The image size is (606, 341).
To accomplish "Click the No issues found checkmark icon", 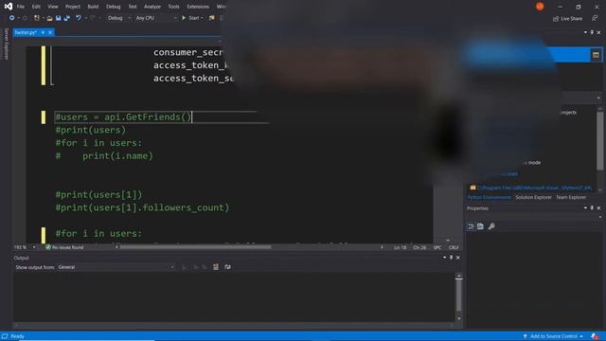I will point(48,247).
